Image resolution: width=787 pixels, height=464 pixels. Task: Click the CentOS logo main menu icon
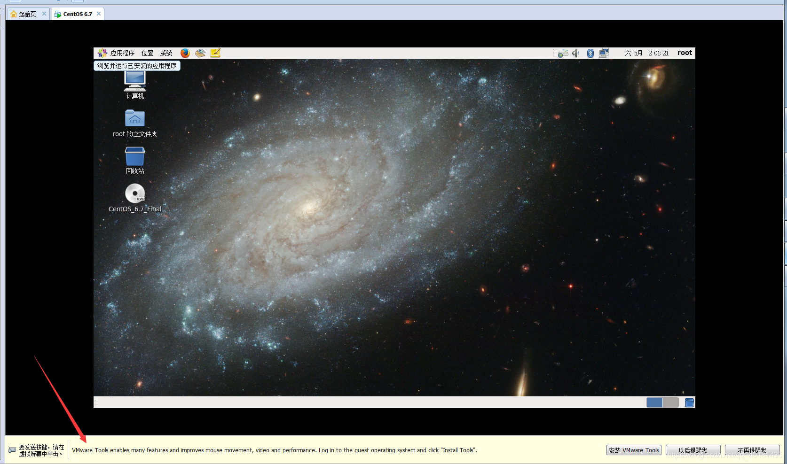pyautogui.click(x=102, y=53)
